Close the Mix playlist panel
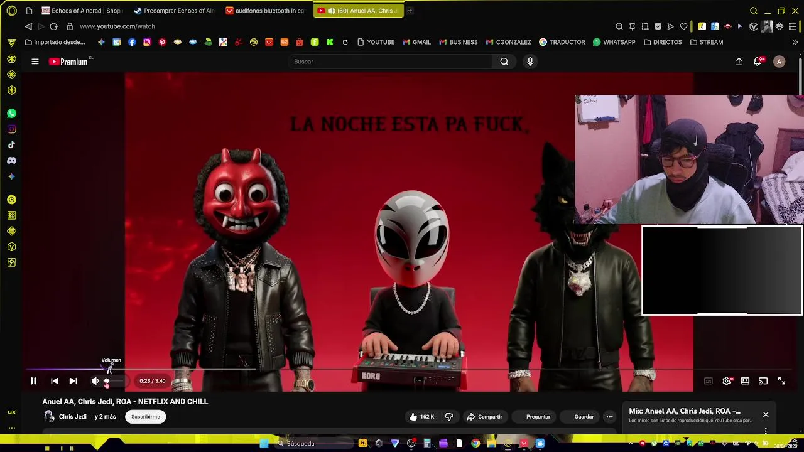Screen dimensions: 804x452 coord(766,415)
